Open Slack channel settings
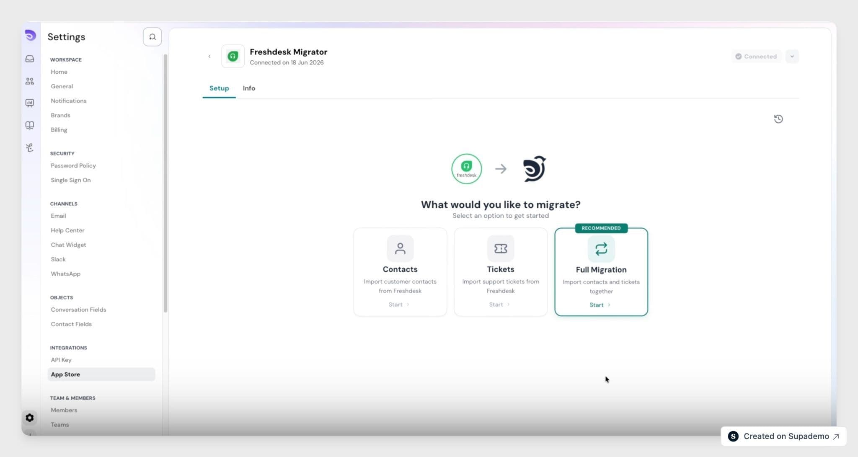 (58, 259)
